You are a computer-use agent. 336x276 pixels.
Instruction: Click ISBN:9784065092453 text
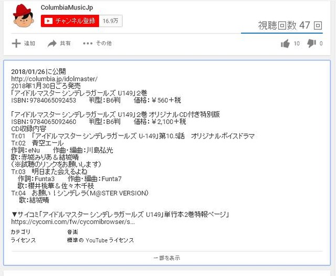(44, 100)
